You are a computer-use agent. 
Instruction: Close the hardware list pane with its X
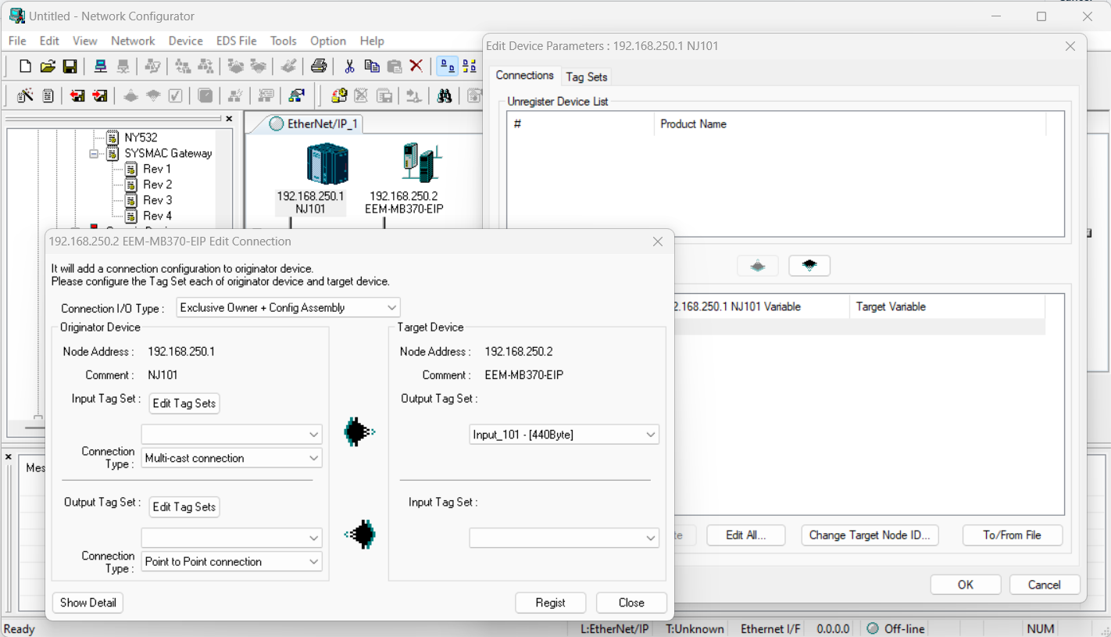tap(229, 119)
